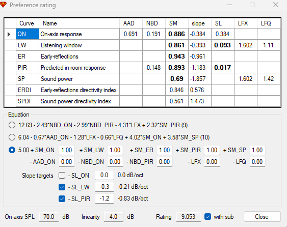Click the PIR NBD value 0.148 cell
The width and height of the screenshot is (287, 227).
(154, 68)
